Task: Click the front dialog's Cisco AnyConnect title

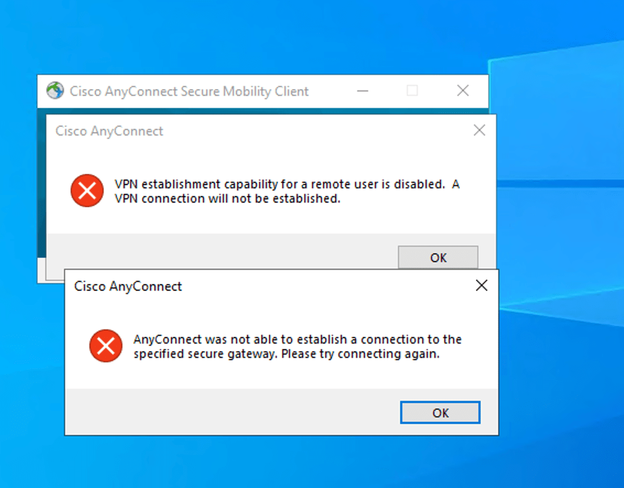Action: pos(128,286)
